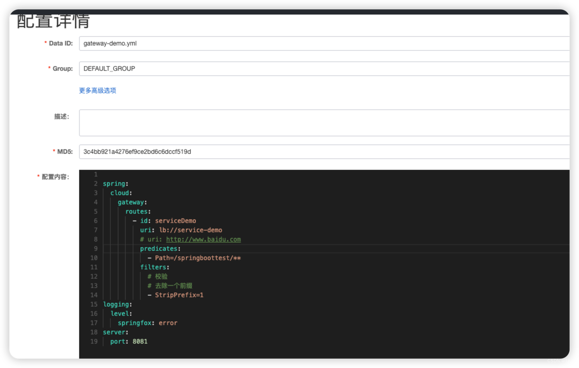Click the 'port: 8081' line
579x368 pixels.
pyautogui.click(x=129, y=342)
